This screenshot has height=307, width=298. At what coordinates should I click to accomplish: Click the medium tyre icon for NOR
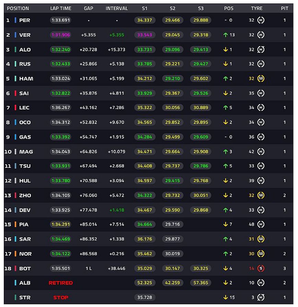(261, 254)
